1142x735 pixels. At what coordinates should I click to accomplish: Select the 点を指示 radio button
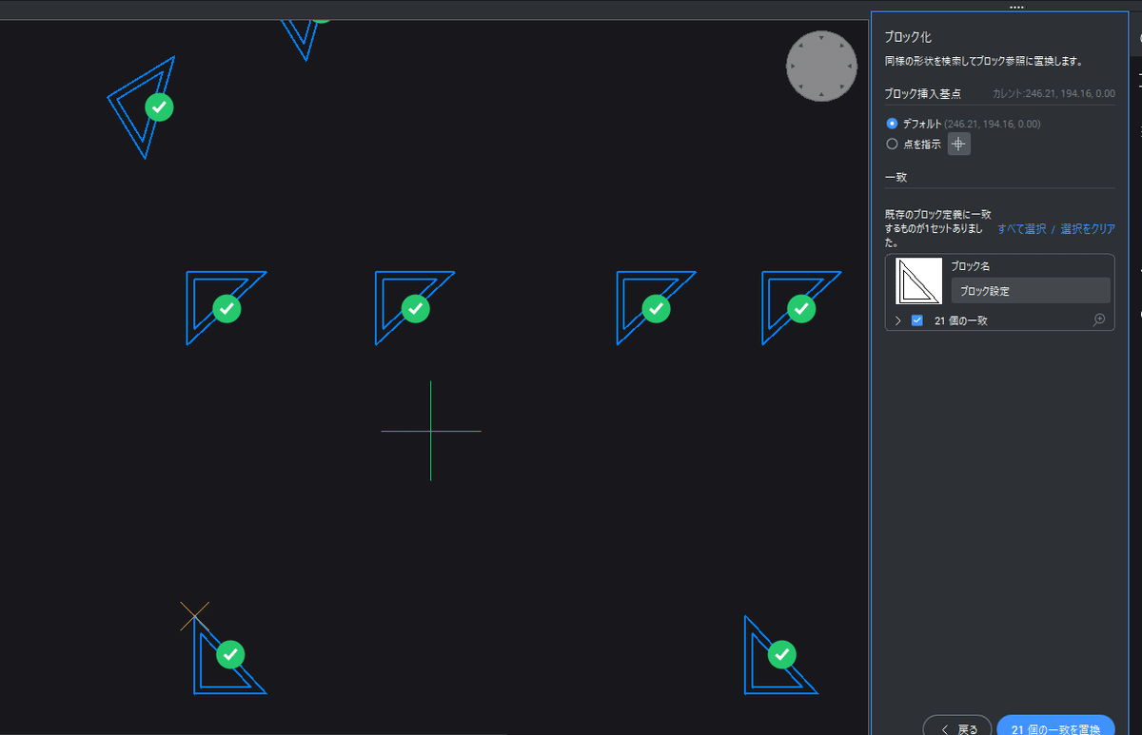click(x=892, y=145)
